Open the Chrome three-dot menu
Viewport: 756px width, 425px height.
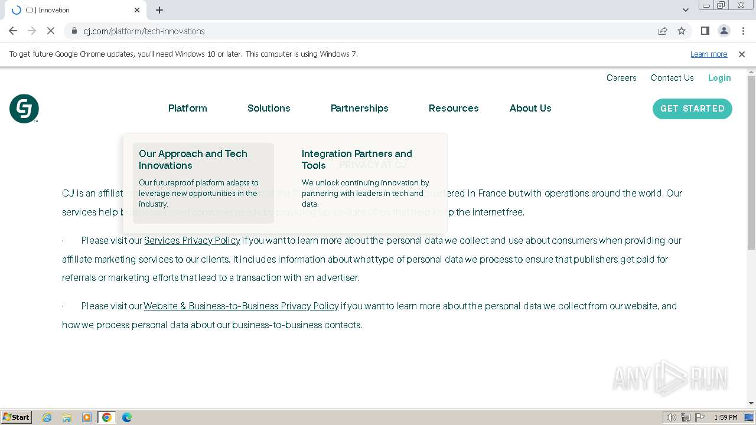tap(742, 31)
